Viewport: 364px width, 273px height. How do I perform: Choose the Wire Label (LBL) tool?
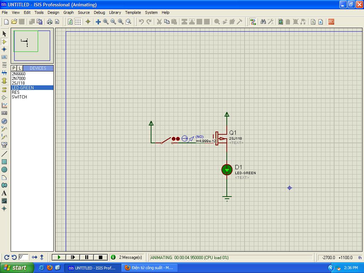coord(4,57)
